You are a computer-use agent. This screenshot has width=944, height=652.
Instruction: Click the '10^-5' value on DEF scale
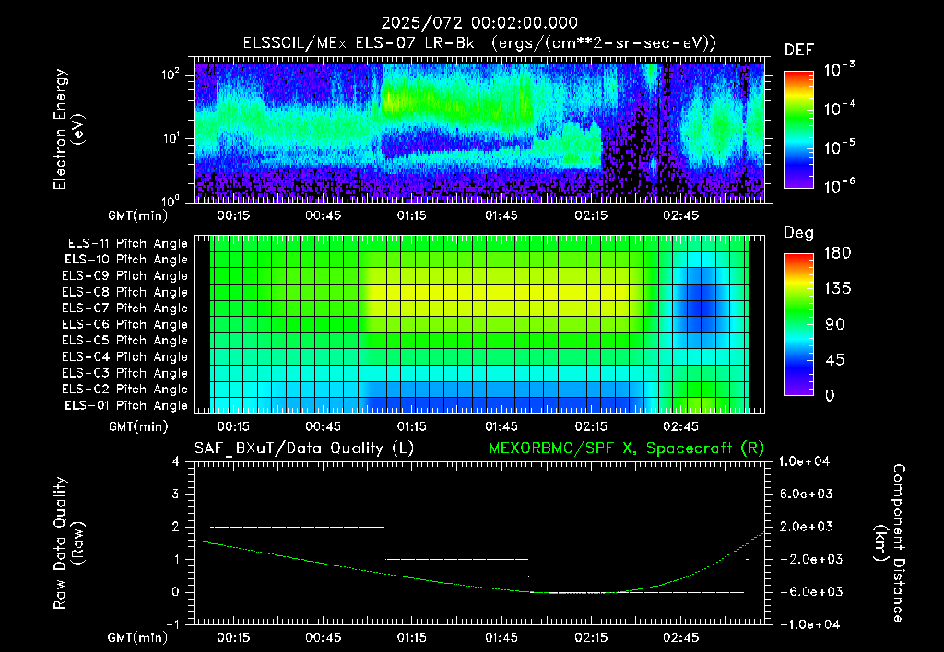[x=839, y=146]
